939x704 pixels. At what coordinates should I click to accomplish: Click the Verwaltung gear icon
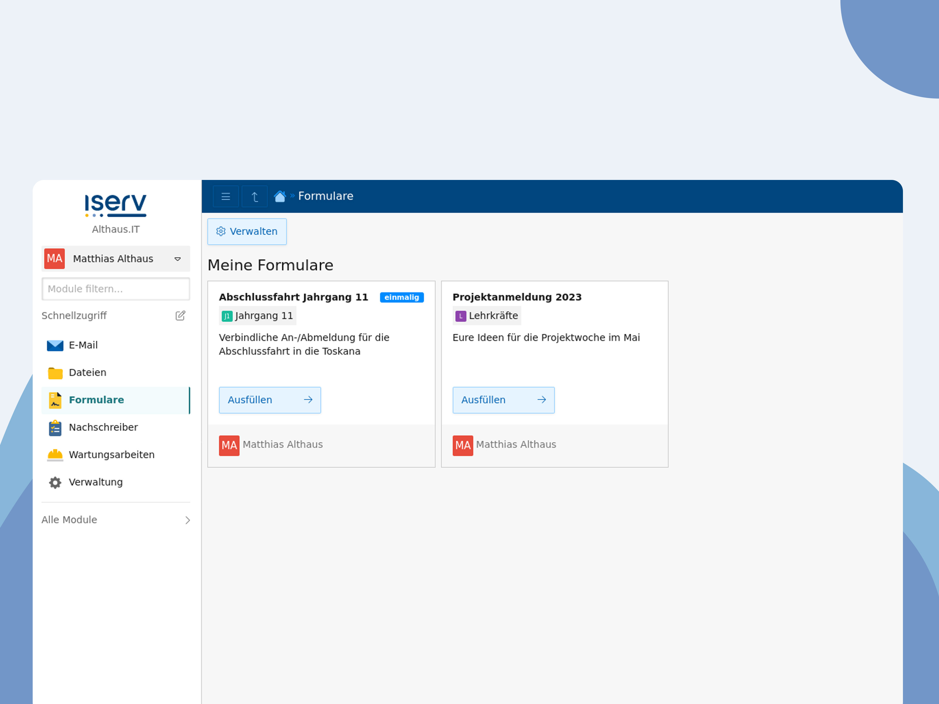(55, 482)
